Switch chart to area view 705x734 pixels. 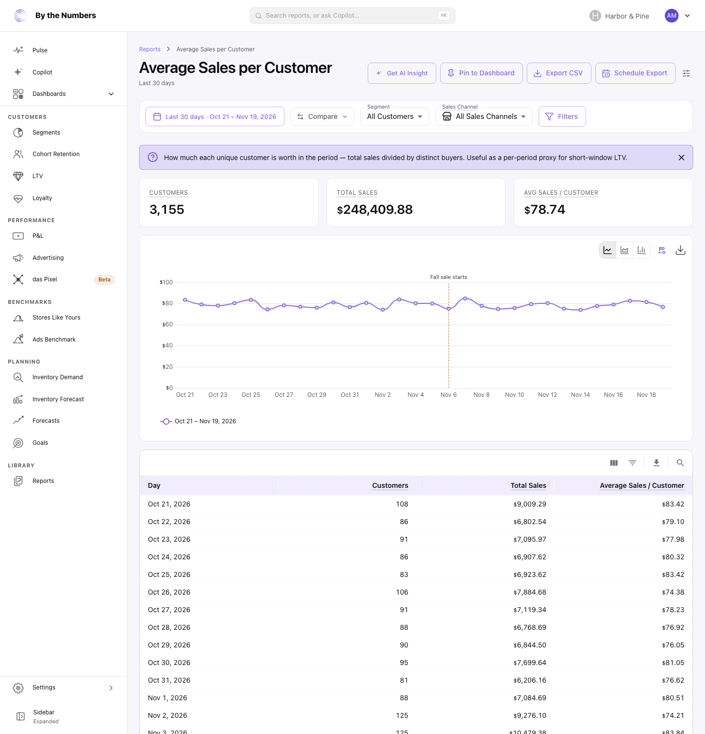[625, 250]
